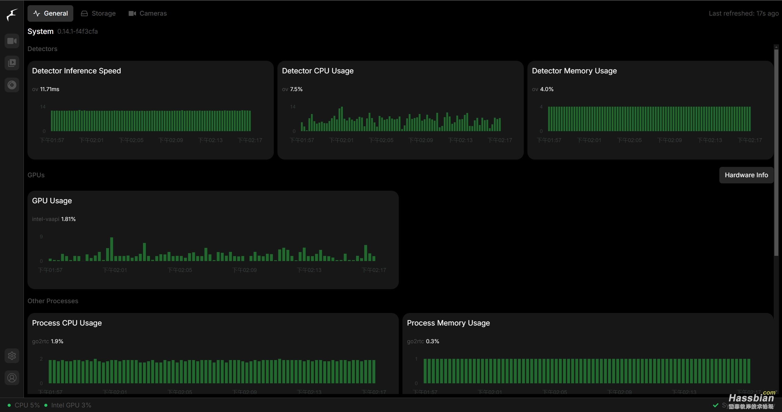This screenshot has height=412, width=782.
Task: Click the Detector Memory Usage title
Action: tap(574, 71)
